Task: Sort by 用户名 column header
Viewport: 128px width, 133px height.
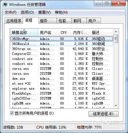Action: pyautogui.click(x=48, y=33)
